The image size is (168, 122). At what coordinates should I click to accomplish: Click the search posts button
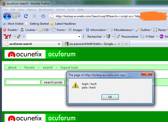53,82
